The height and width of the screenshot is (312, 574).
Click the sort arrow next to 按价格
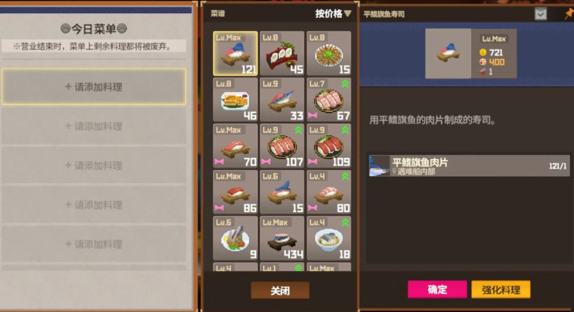pos(348,14)
